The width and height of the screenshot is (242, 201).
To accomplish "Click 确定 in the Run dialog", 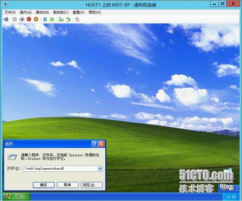I will (x=44, y=185).
